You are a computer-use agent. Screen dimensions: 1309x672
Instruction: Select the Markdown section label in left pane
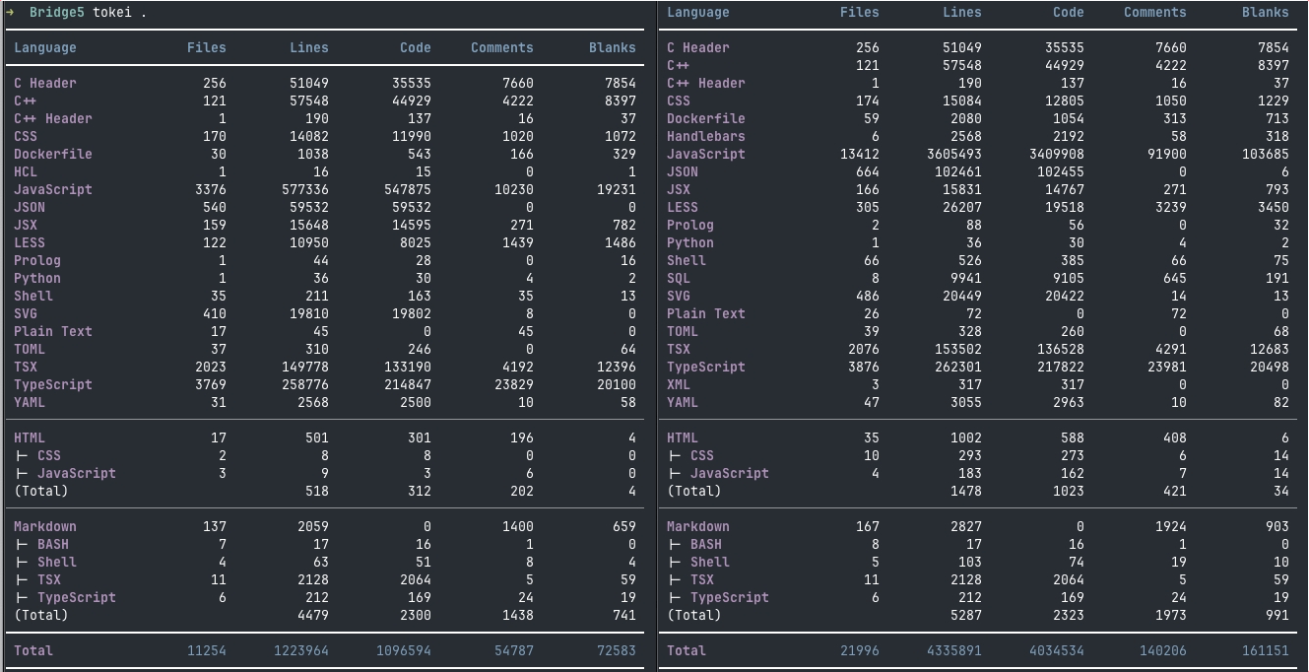(45, 526)
